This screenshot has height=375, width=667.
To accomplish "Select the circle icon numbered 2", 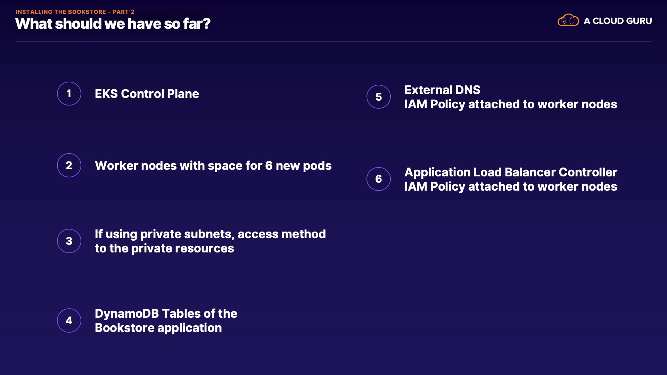I will (69, 165).
